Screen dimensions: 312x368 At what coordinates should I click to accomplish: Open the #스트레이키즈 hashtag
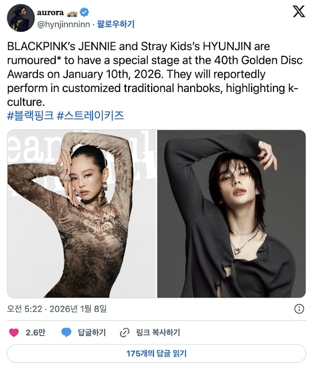(x=91, y=116)
